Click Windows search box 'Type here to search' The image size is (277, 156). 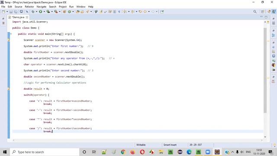click(45, 152)
